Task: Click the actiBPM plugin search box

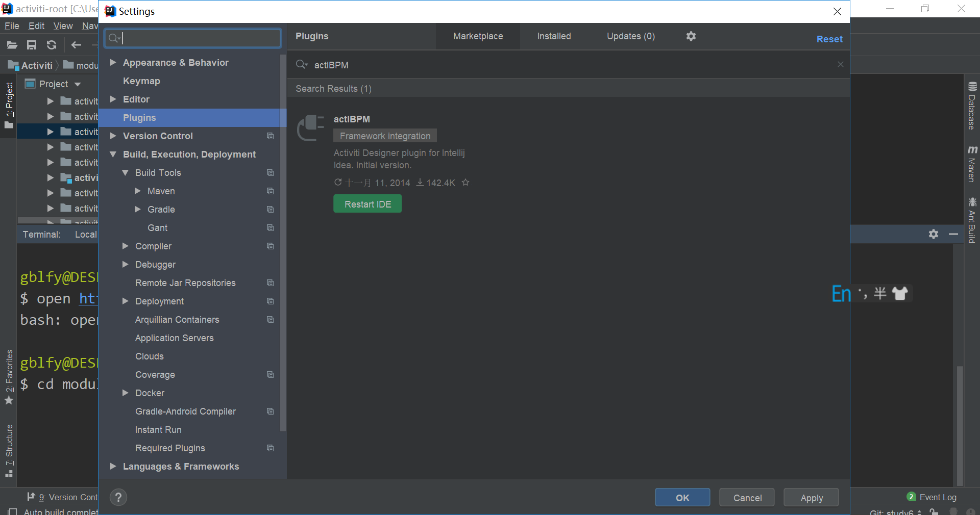Action: click(569, 65)
